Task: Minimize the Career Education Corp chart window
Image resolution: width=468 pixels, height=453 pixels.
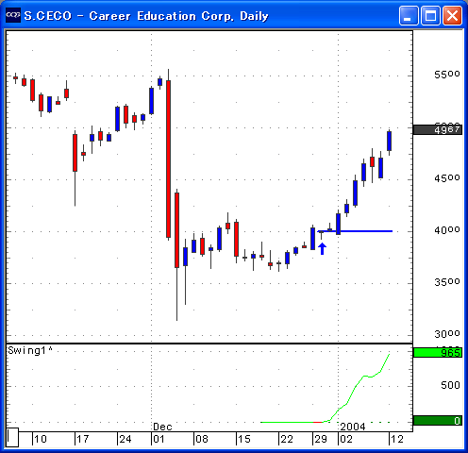Action: tap(409, 15)
